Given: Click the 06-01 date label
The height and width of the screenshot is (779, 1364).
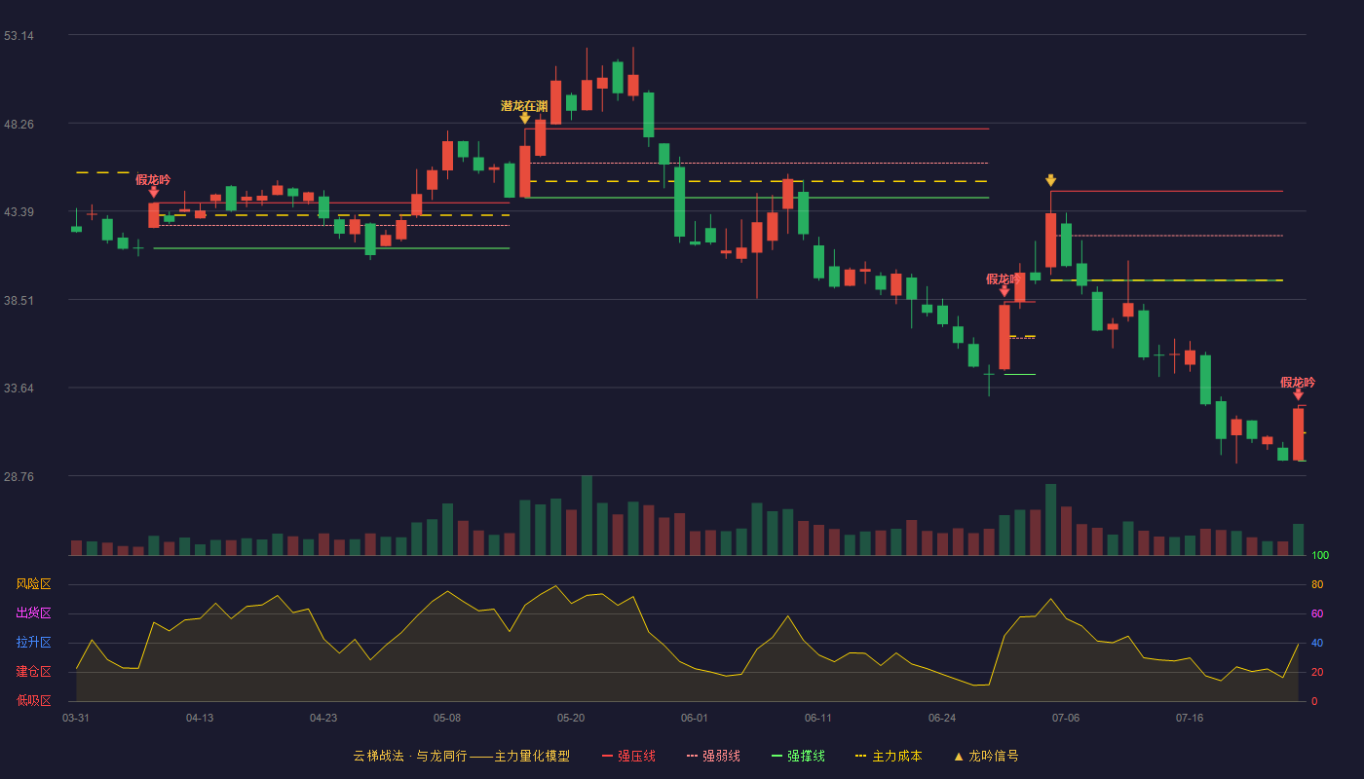Looking at the screenshot, I should tap(695, 718).
